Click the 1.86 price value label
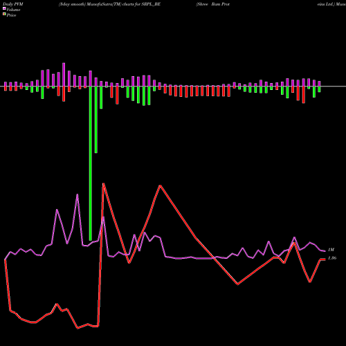Viewport: 346px width, 346px height. pyautogui.click(x=332, y=258)
